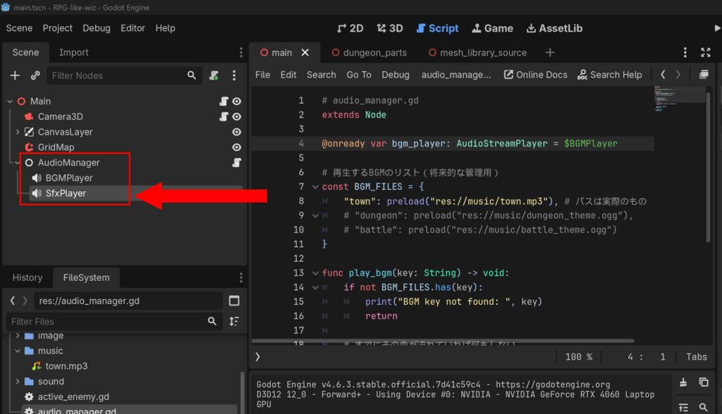Toggle scripts panel chevron at bottom-left

[x=257, y=356]
